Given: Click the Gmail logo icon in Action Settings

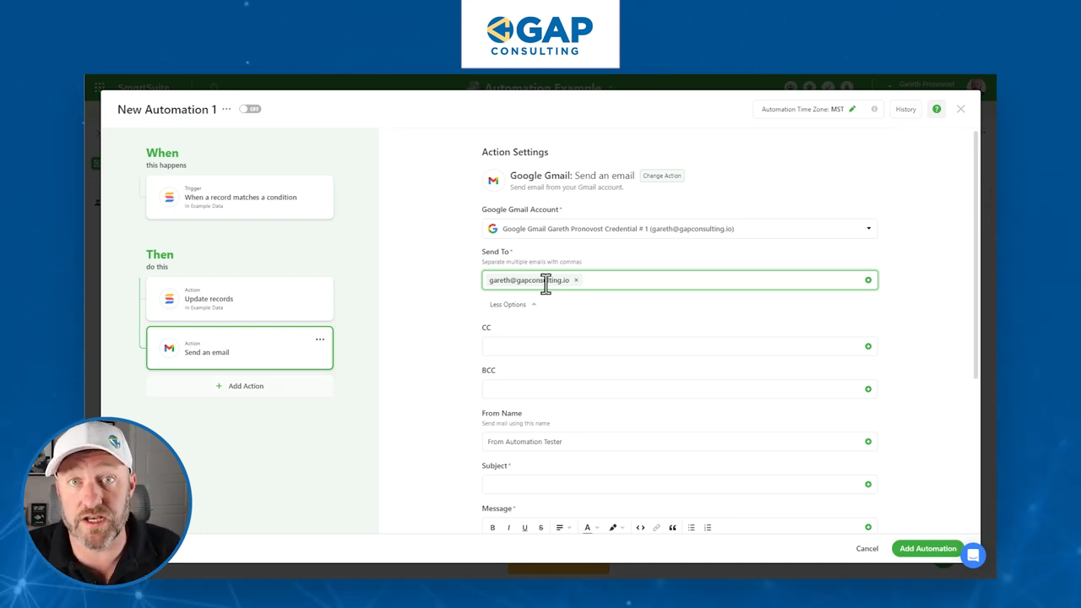Looking at the screenshot, I should 493,180.
